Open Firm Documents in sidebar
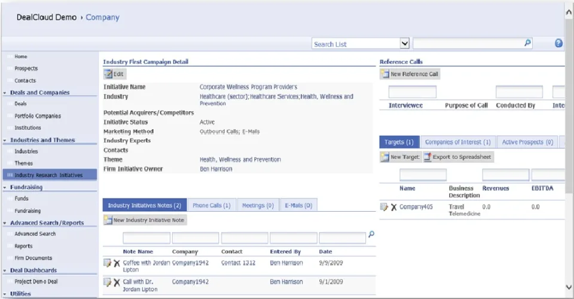This screenshot has height=299, width=574. 33,258
